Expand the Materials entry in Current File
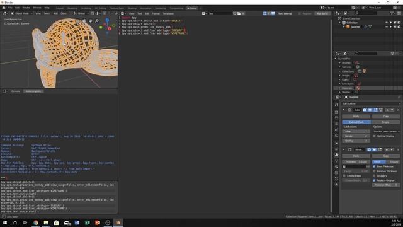This screenshot has height=227, width=403. pyautogui.click(x=339, y=88)
